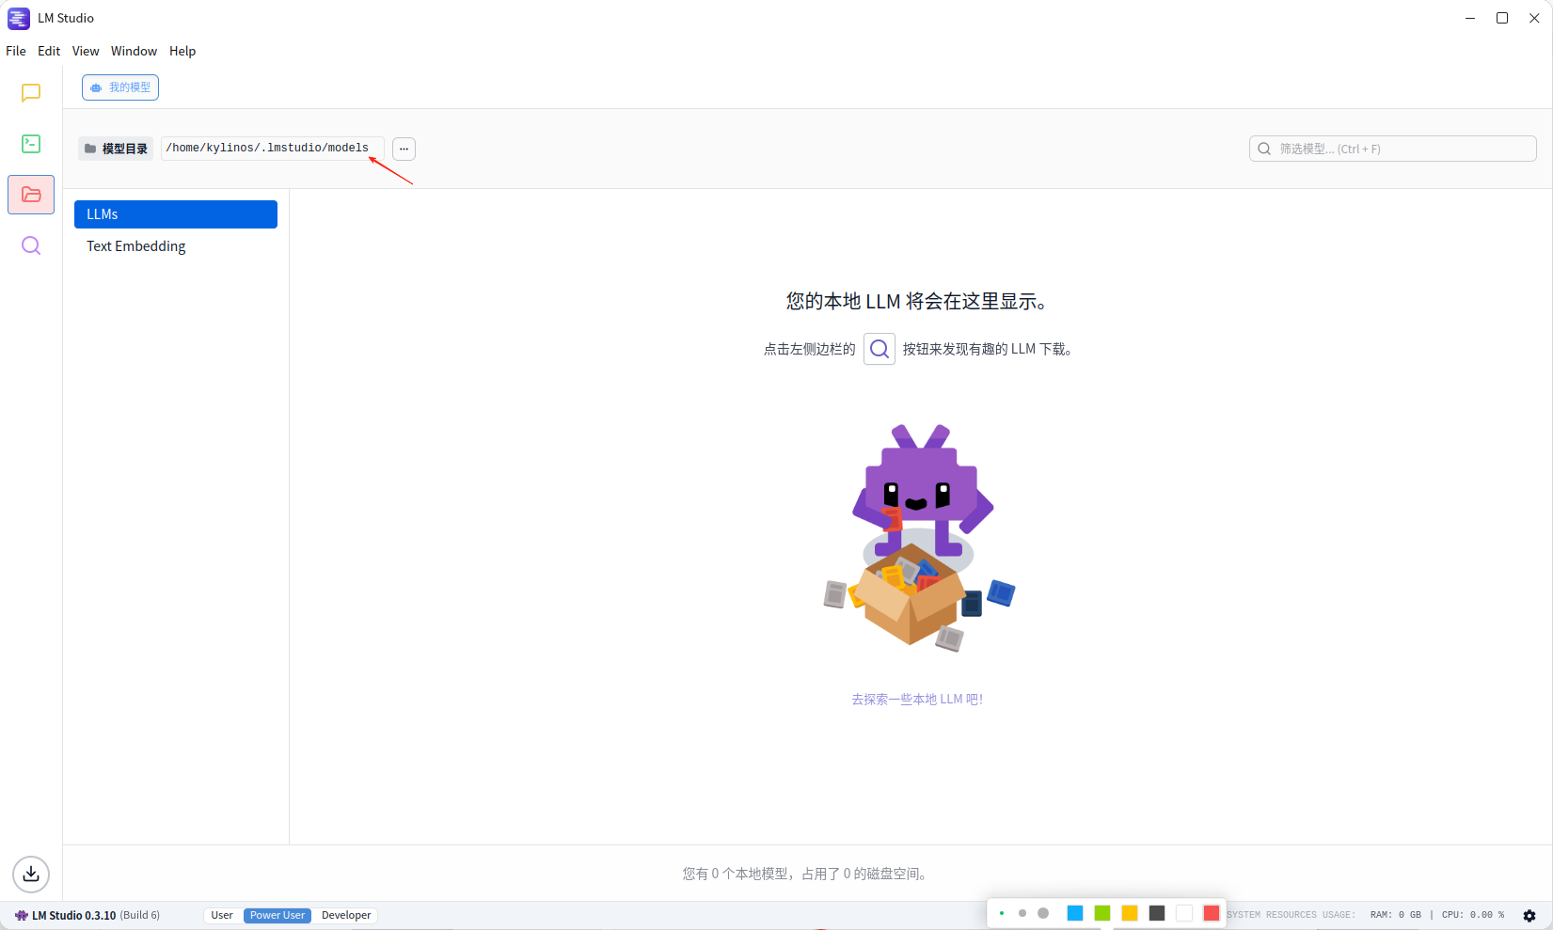Switch to User mode
This screenshot has height=930, width=1553.
point(222,915)
